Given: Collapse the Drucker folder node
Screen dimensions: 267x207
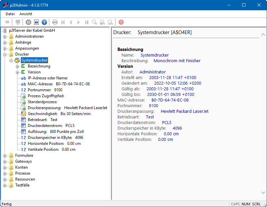Looking at the screenshot, I should 5,54.
